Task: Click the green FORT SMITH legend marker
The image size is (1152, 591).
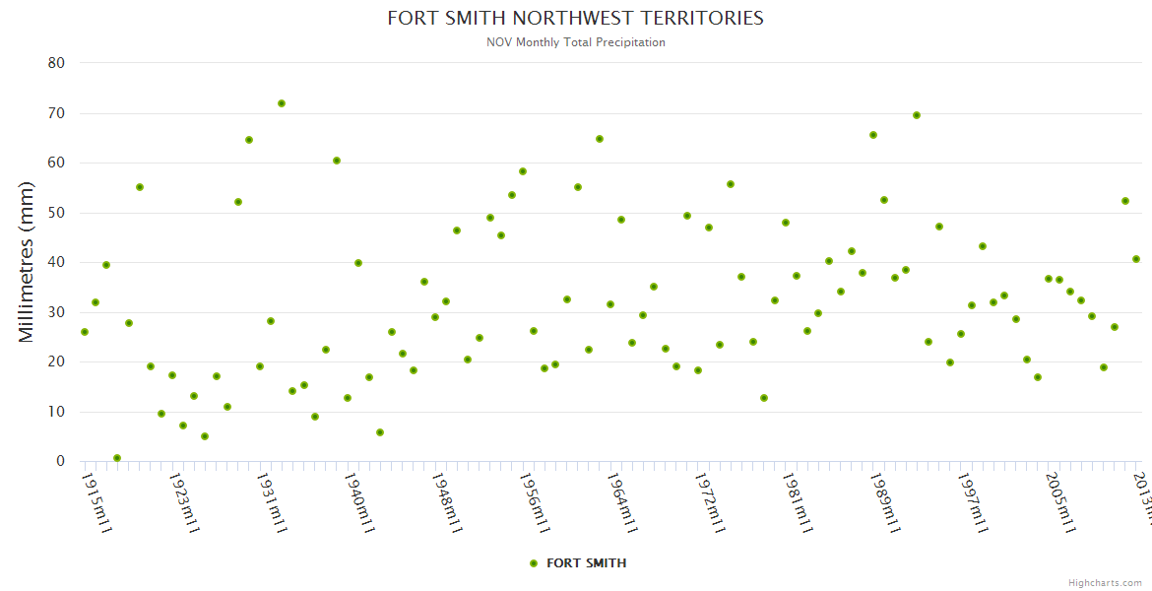Action: 534,563
